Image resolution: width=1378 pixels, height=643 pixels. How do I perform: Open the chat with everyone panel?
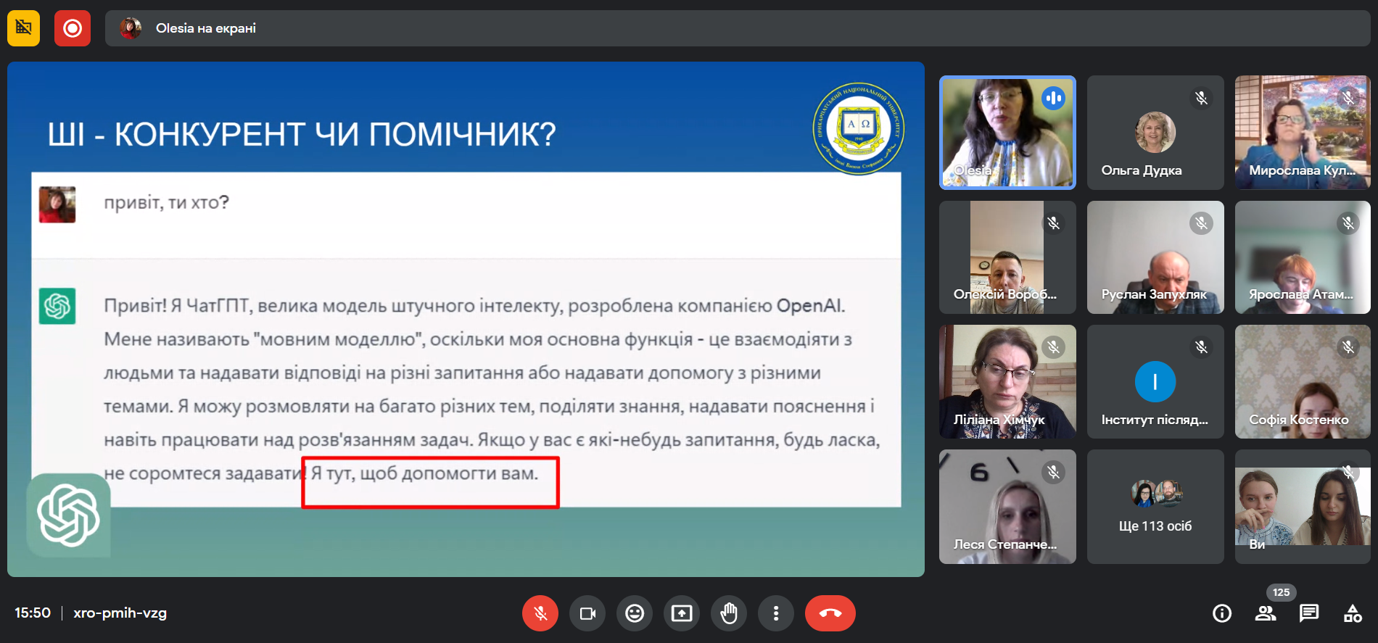pyautogui.click(x=1309, y=613)
